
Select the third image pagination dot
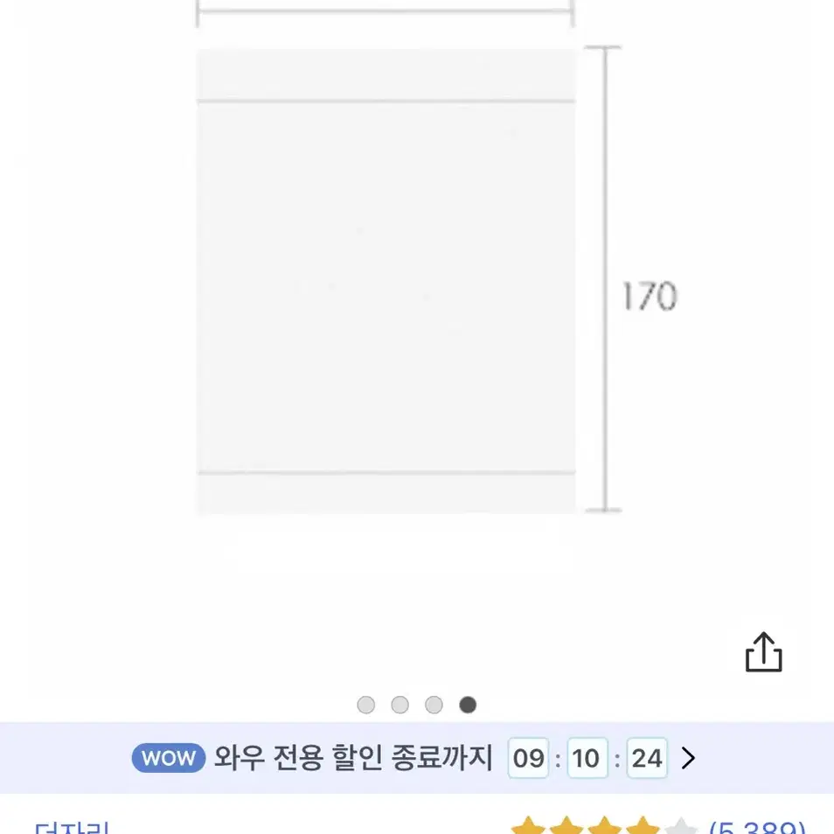click(x=434, y=705)
